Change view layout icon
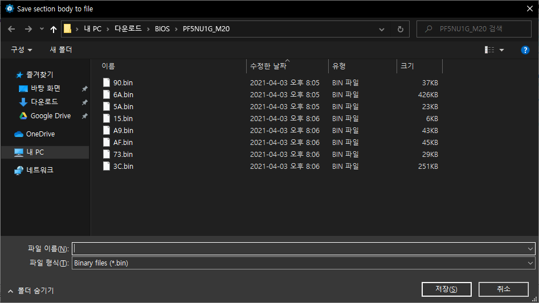The width and height of the screenshot is (539, 303). pyautogui.click(x=489, y=50)
